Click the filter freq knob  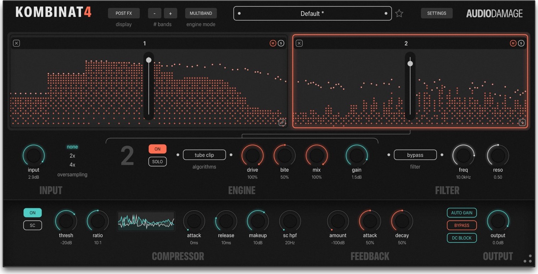[463, 155]
